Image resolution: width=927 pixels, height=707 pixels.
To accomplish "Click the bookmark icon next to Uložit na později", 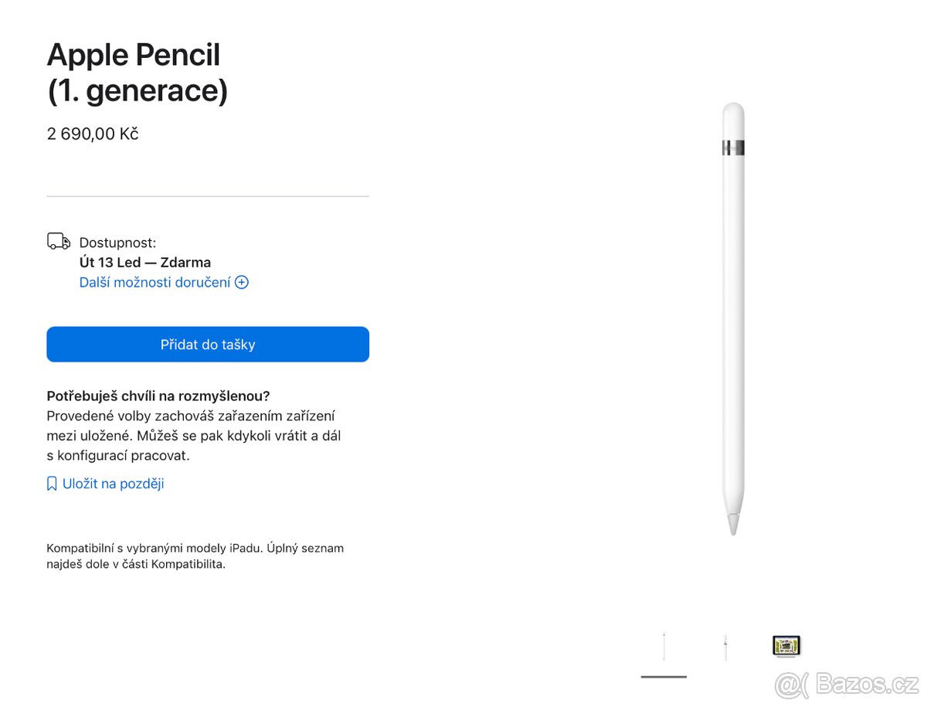I will tap(50, 483).
